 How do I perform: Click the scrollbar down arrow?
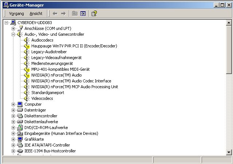229,152
